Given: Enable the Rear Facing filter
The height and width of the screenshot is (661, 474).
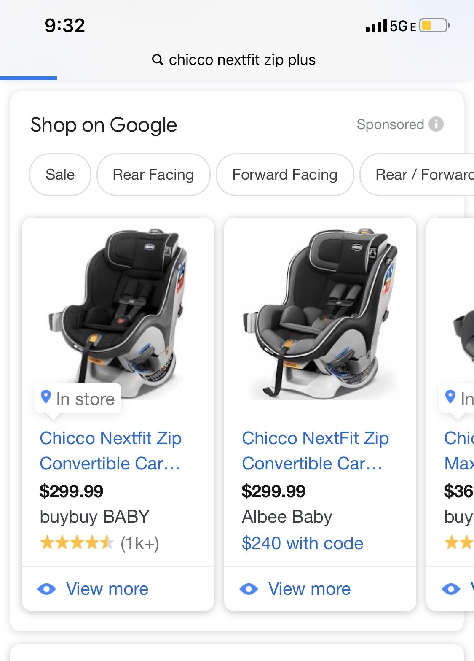Looking at the screenshot, I should coord(153,175).
